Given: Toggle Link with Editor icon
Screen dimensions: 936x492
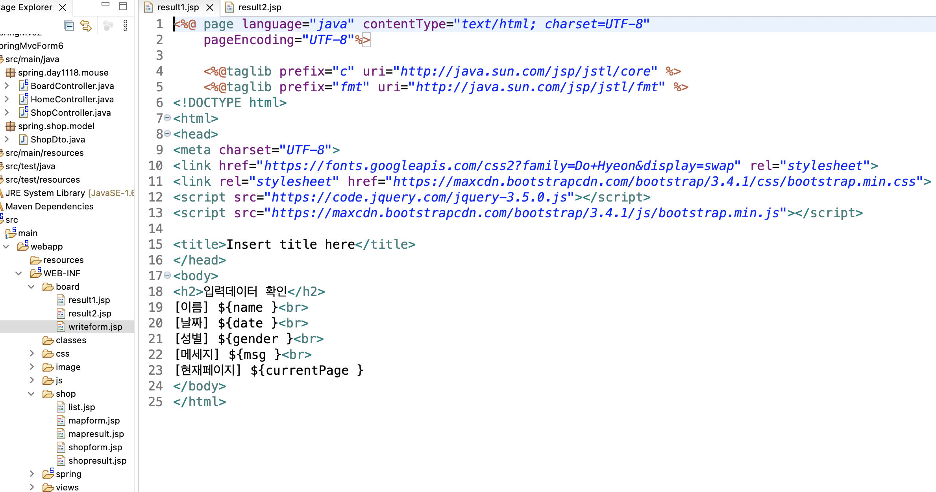Looking at the screenshot, I should pyautogui.click(x=86, y=26).
